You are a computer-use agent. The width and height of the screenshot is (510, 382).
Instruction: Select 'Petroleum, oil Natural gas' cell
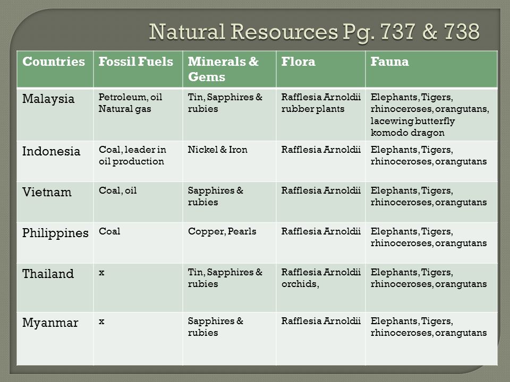138,115
